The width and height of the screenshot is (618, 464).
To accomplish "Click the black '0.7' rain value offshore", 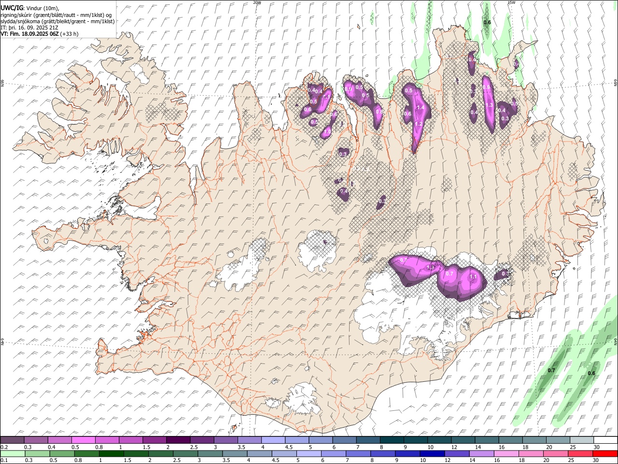I will tap(551, 370).
